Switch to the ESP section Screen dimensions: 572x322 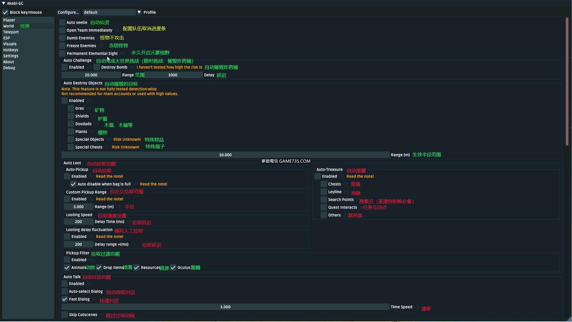click(x=7, y=38)
